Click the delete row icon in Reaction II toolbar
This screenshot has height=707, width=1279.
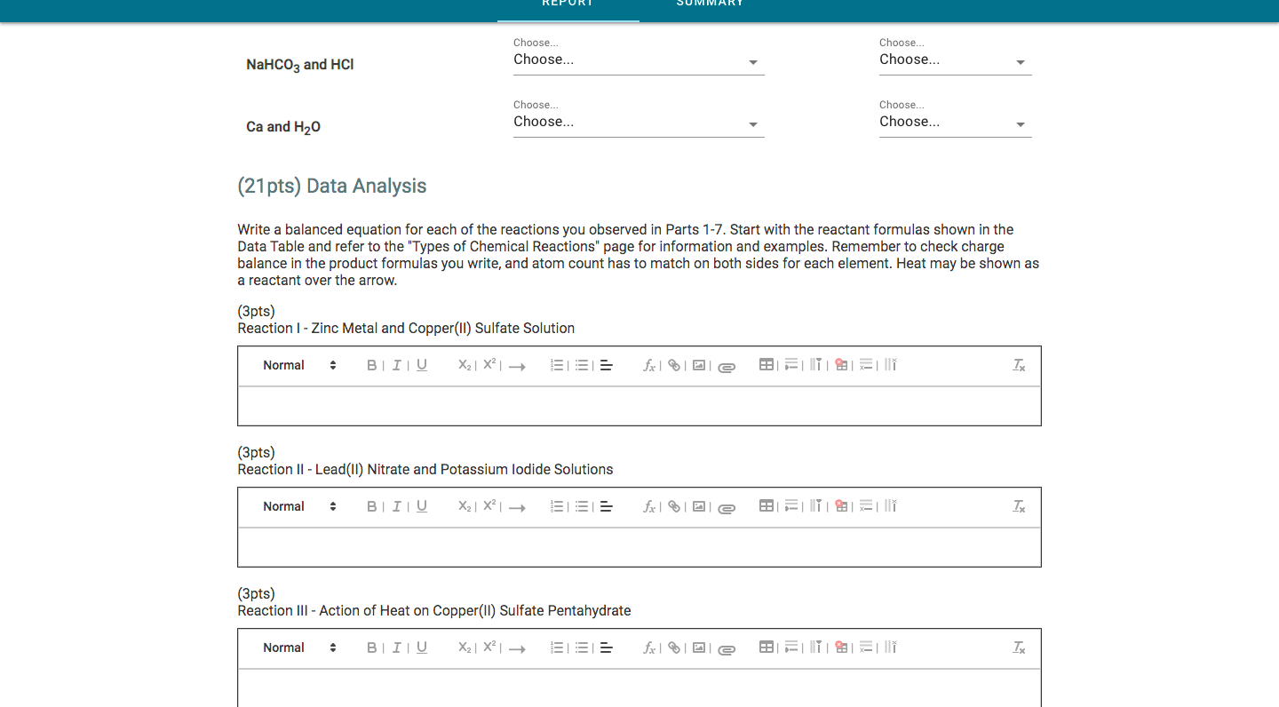(866, 506)
